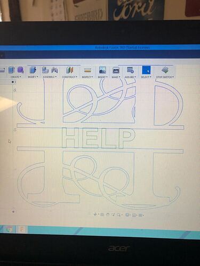The image size is (200, 266).
Task: Select the Inspect measure ruler icon
Action: point(87,70)
